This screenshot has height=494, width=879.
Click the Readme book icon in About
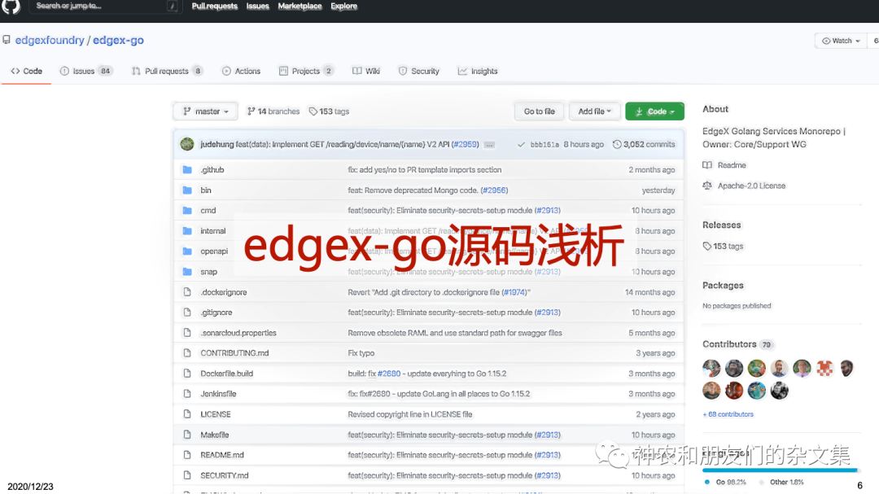click(707, 165)
